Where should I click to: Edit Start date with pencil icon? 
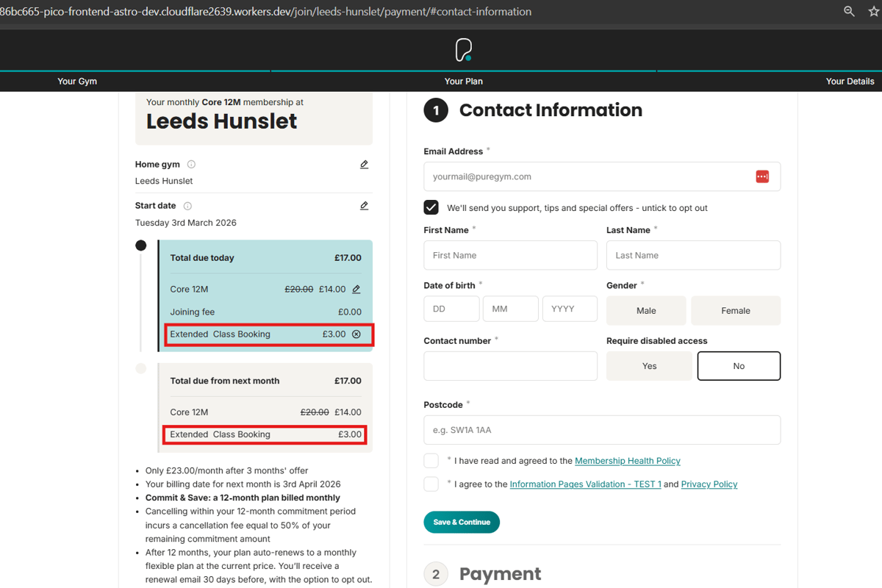(364, 206)
